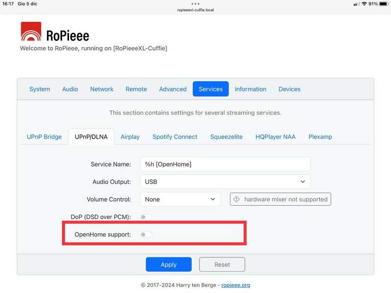
Task: Toggle DoP (DSD over PCM) switch
Action: click(146, 217)
